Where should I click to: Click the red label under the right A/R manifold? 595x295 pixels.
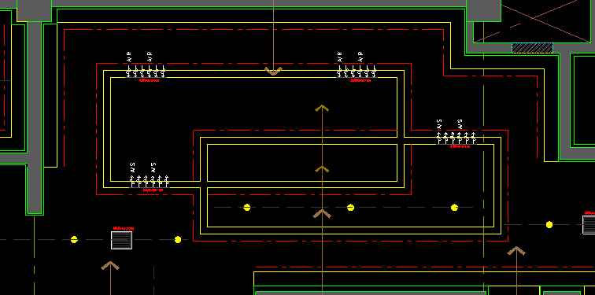(x=360, y=80)
